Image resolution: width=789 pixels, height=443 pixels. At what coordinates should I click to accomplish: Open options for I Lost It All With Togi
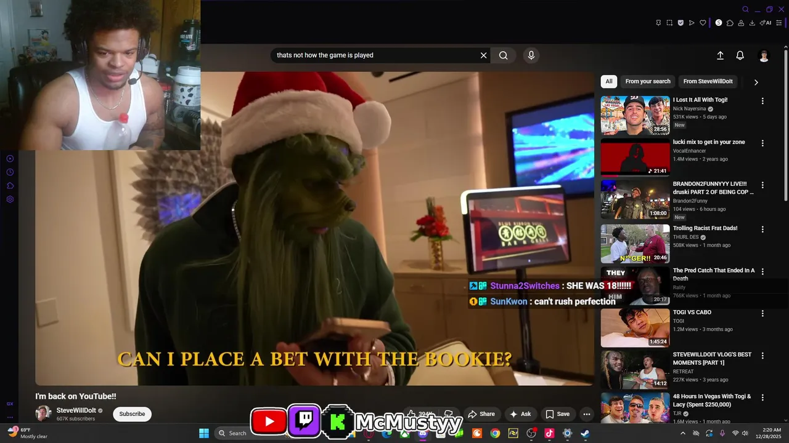(x=762, y=101)
